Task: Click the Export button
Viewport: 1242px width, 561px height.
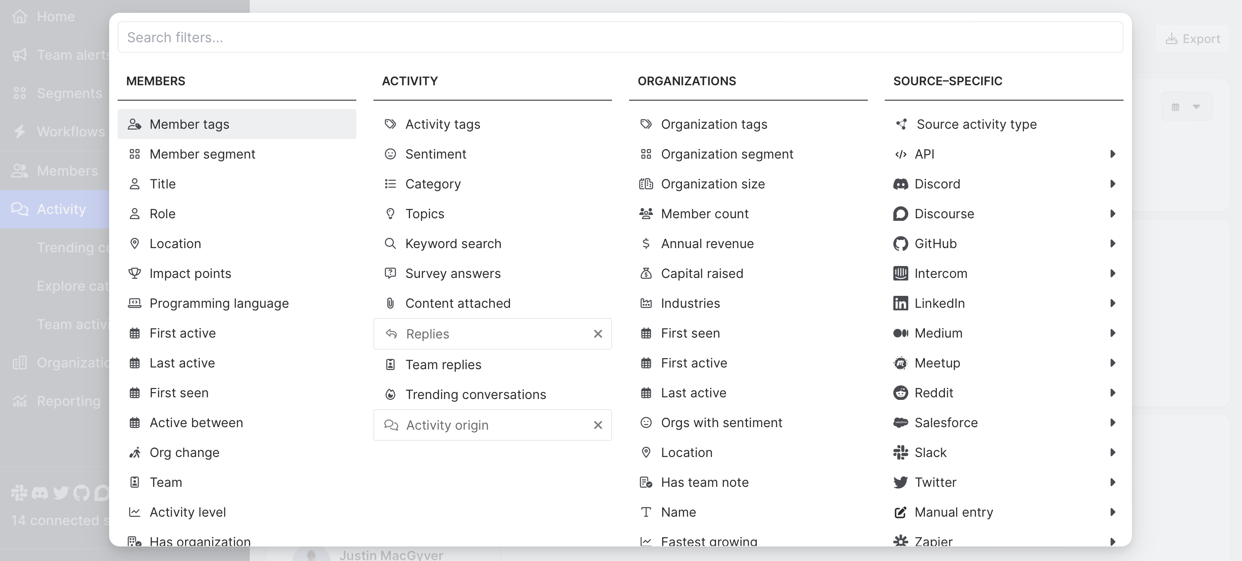Action: (x=1193, y=39)
